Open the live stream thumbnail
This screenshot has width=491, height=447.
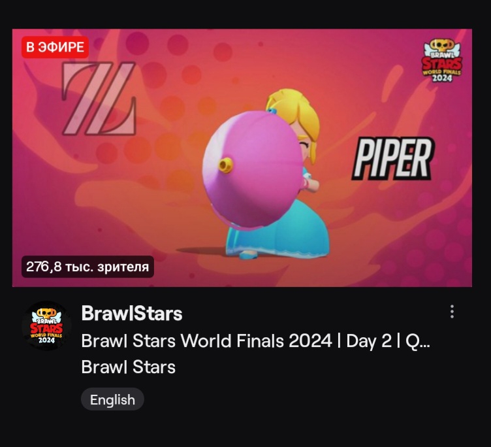click(x=242, y=157)
